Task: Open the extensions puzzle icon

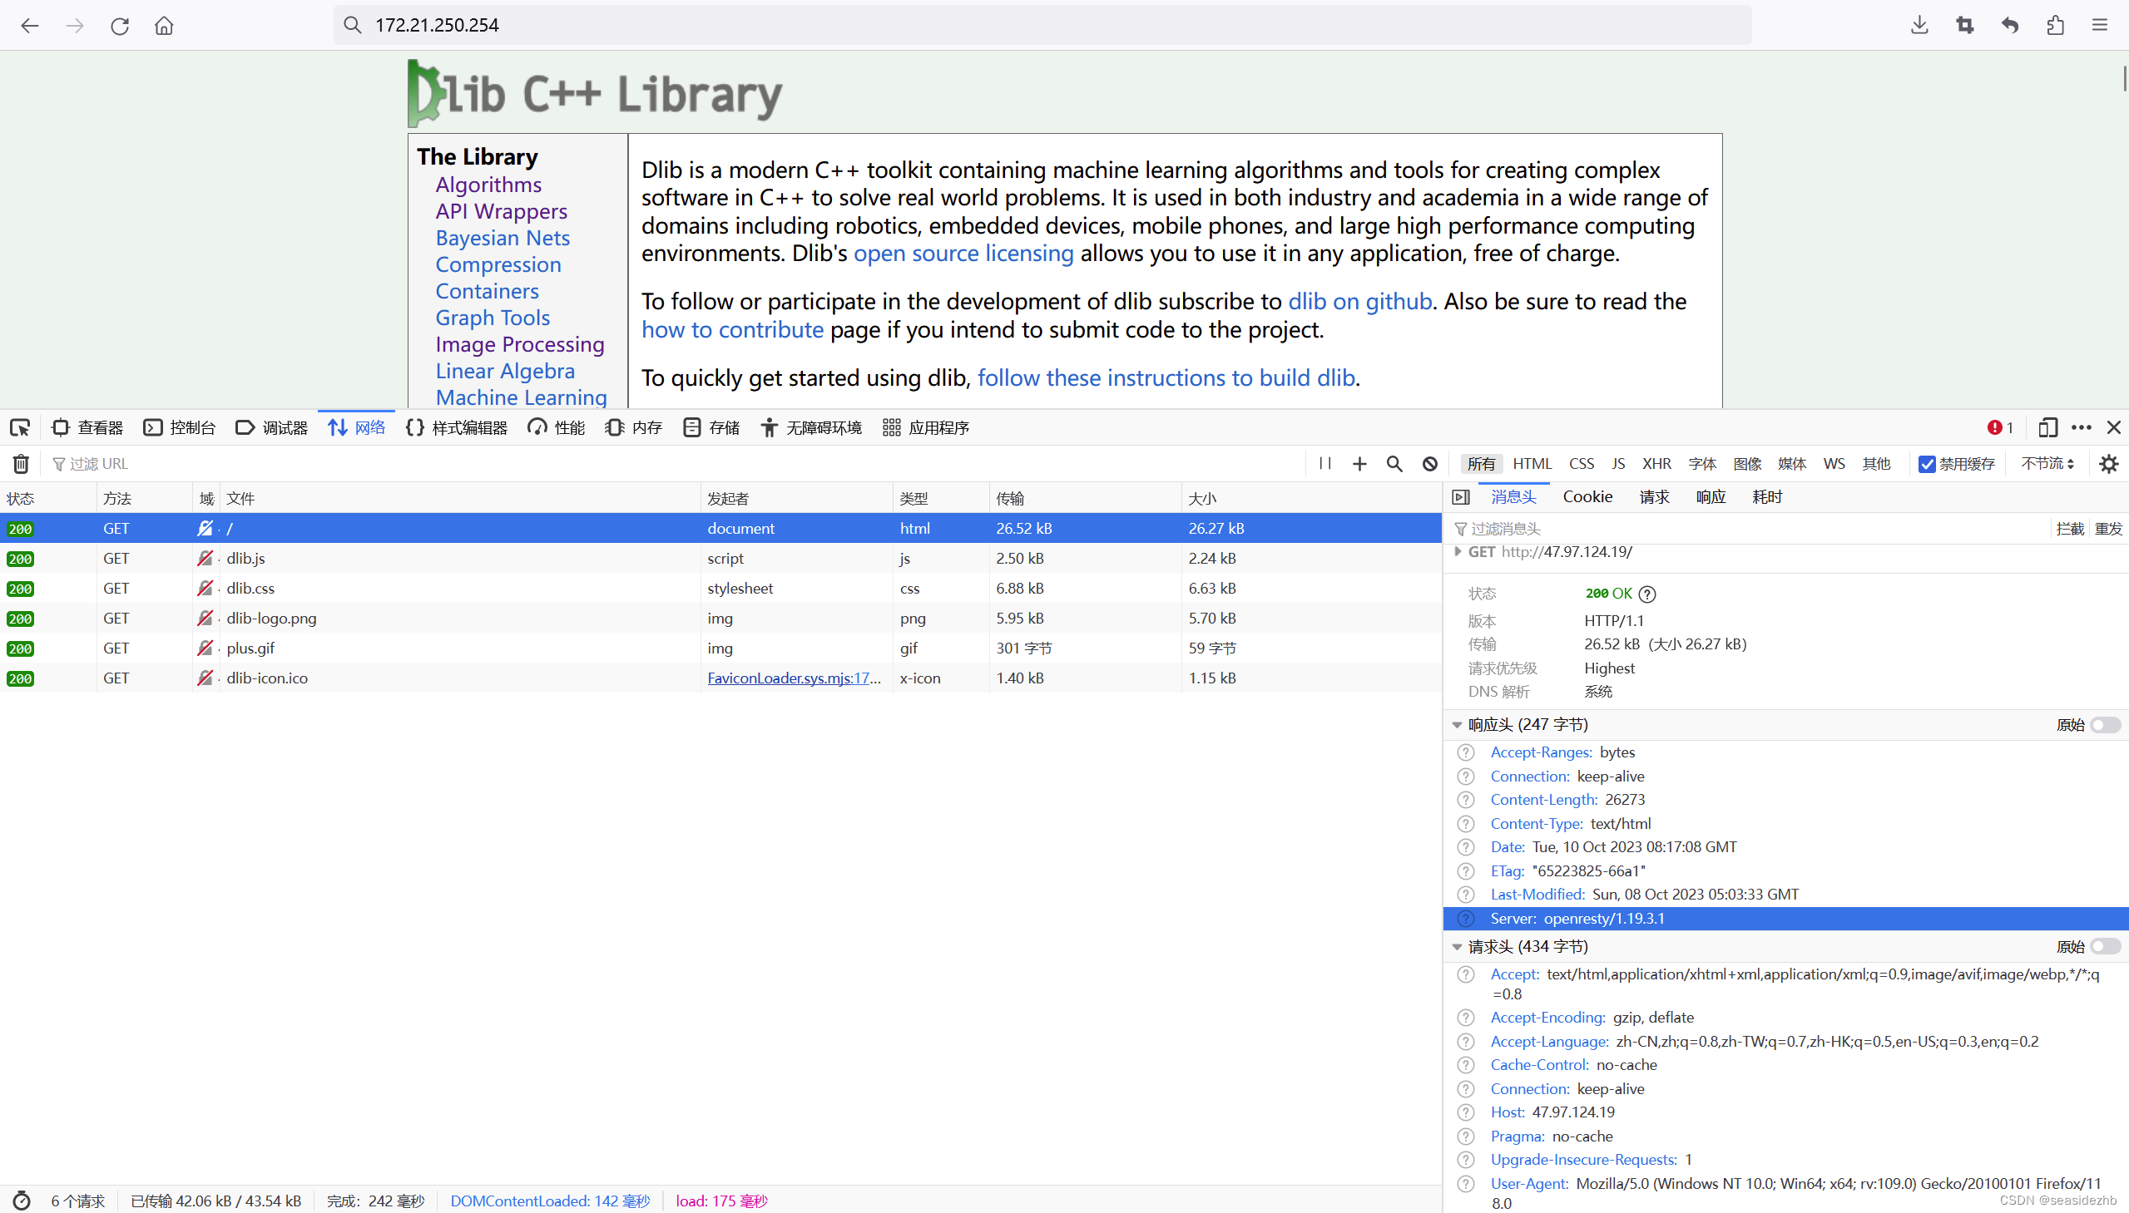Action: click(2056, 25)
